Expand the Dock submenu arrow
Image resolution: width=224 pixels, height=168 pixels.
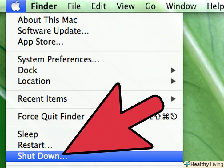(173, 70)
